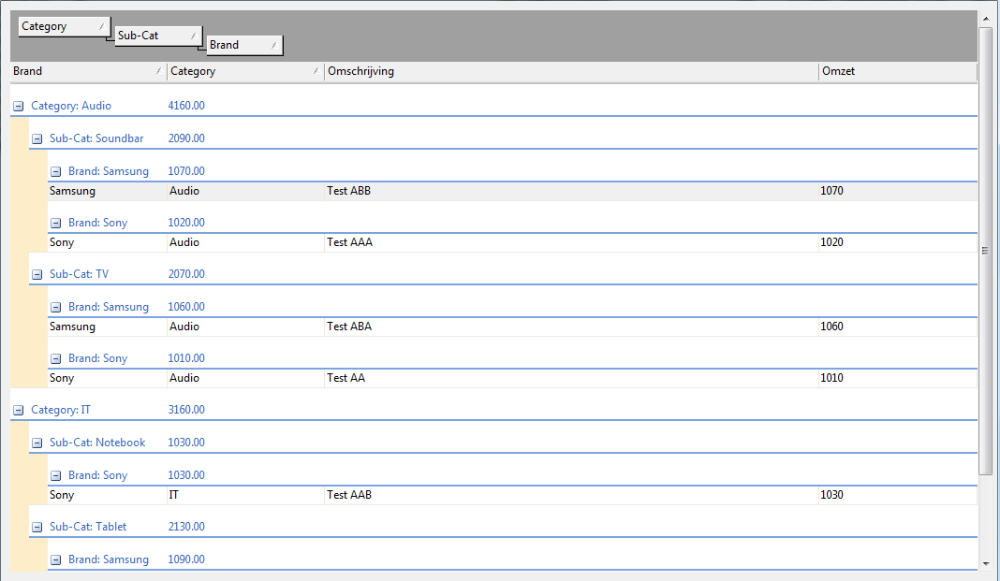1000x581 pixels.
Task: Click the Brand grouping chip
Action: pyautogui.click(x=243, y=45)
